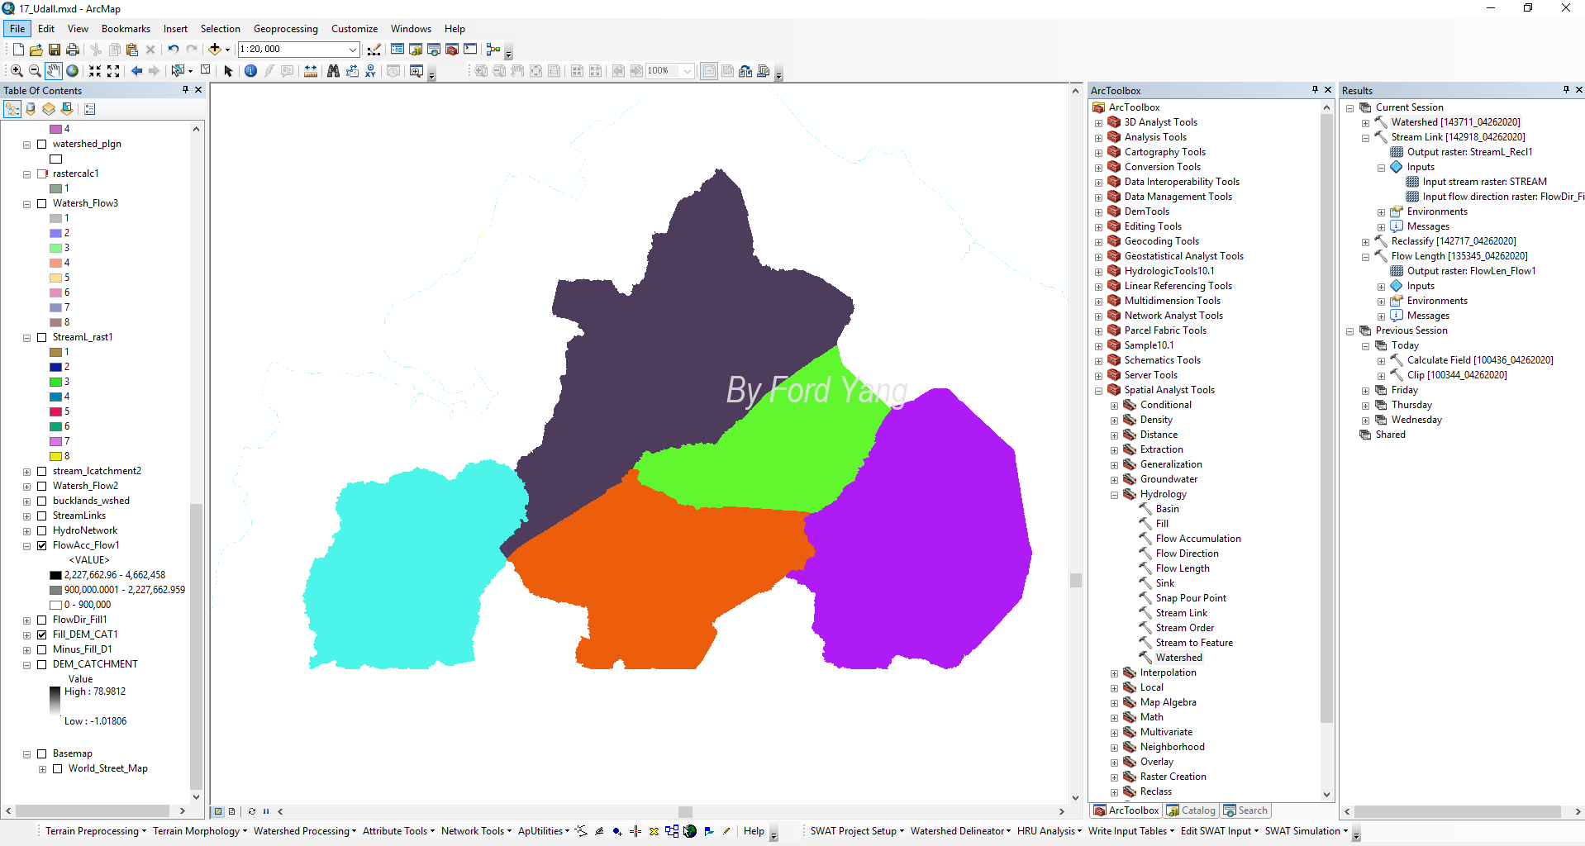
Task: Open the HRU Analysis menu
Action: click(x=1049, y=831)
